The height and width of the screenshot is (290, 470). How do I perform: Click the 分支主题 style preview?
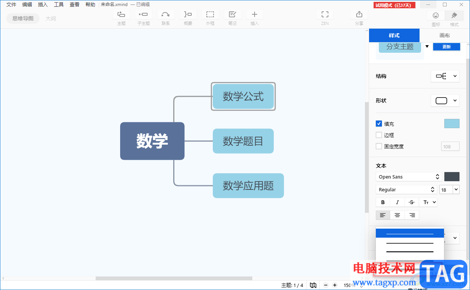pyautogui.click(x=400, y=47)
